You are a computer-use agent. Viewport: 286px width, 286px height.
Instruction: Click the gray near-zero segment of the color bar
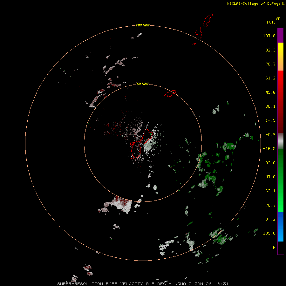281,141
